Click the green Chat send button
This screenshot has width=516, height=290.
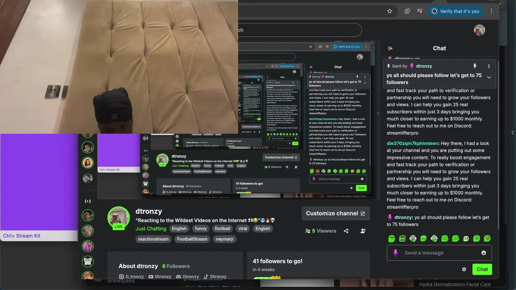[x=482, y=269]
